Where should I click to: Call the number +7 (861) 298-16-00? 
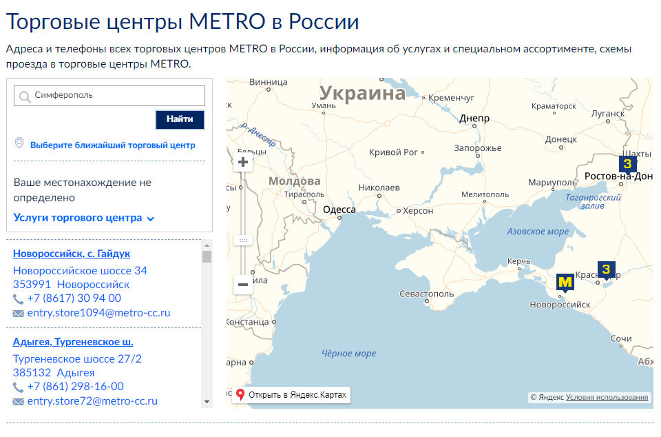point(76,387)
